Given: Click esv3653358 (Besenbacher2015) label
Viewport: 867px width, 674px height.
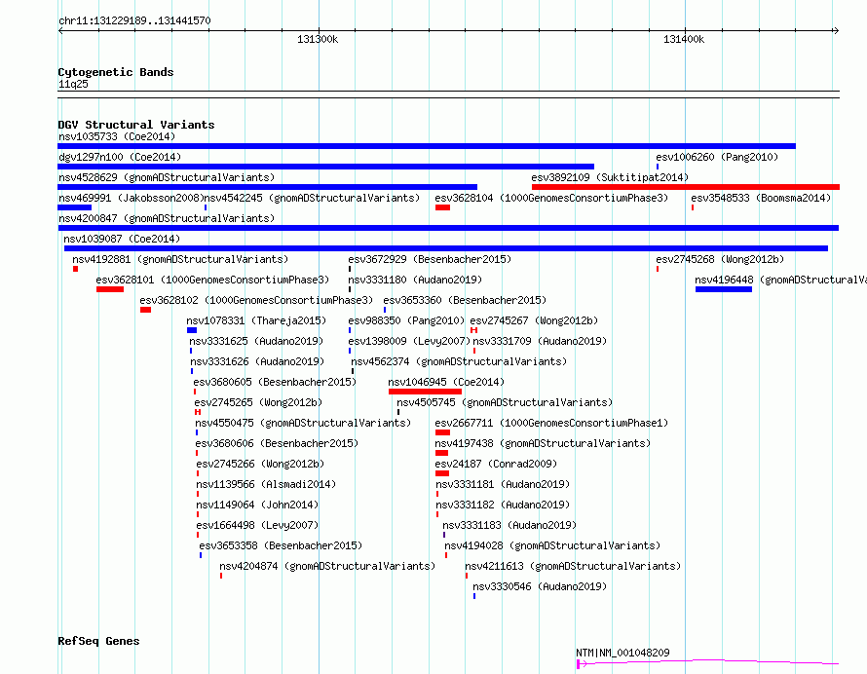Looking at the screenshot, I should [281, 545].
